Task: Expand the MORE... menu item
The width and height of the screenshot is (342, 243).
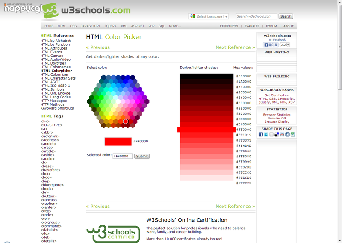Action: pos(175,26)
